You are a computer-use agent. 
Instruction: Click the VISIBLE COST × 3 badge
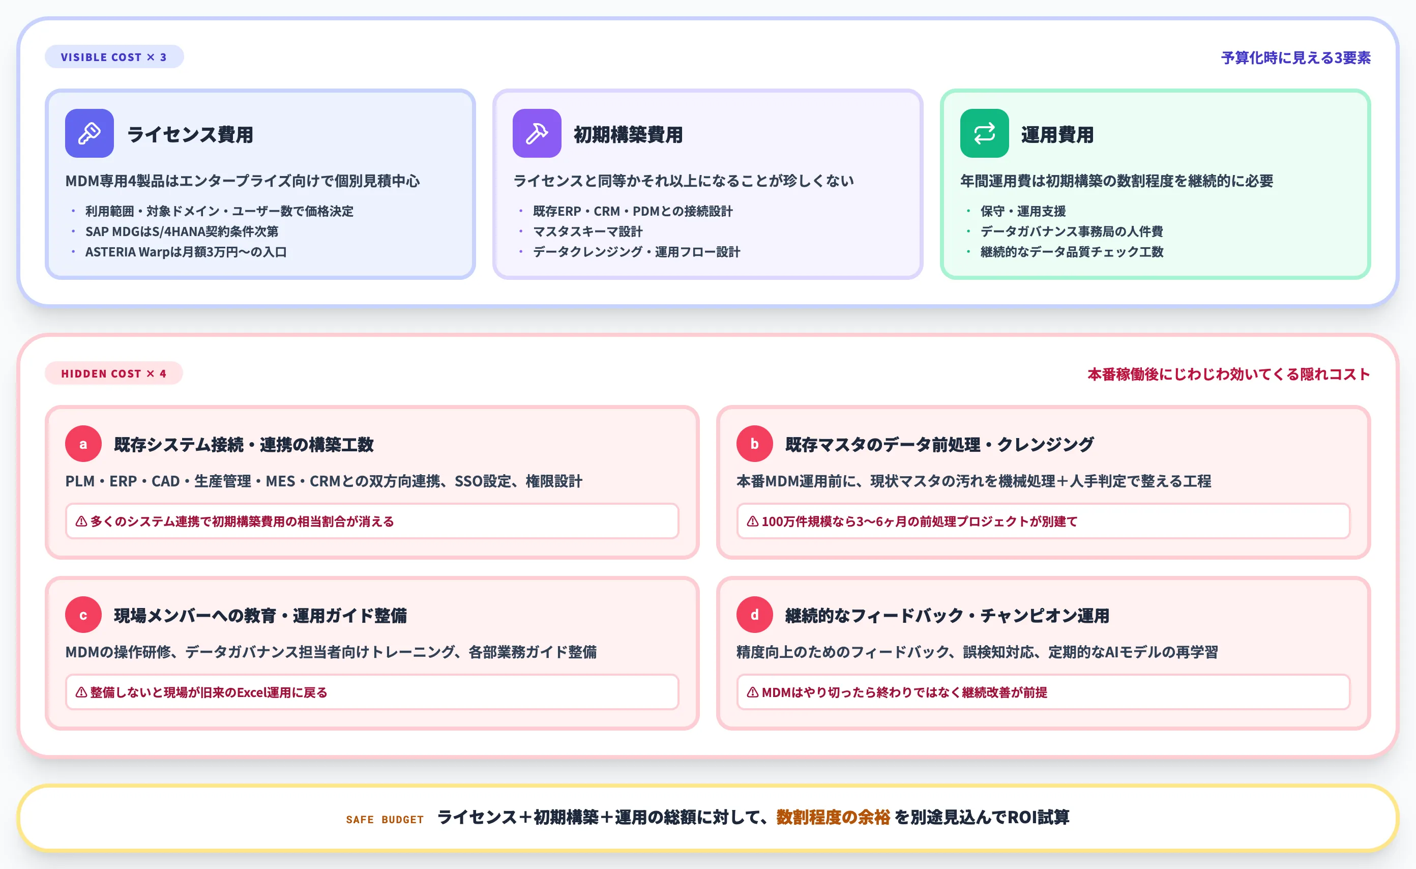click(114, 57)
